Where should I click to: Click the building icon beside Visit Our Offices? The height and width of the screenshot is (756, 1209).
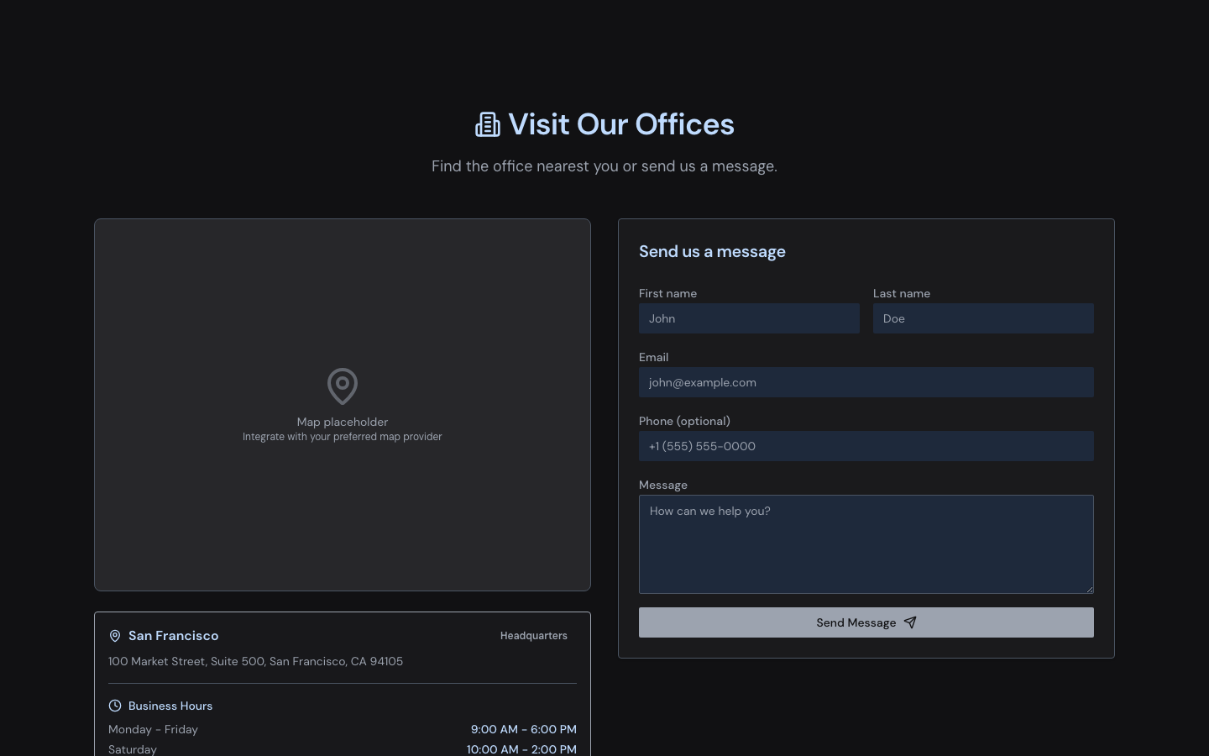click(x=487, y=124)
